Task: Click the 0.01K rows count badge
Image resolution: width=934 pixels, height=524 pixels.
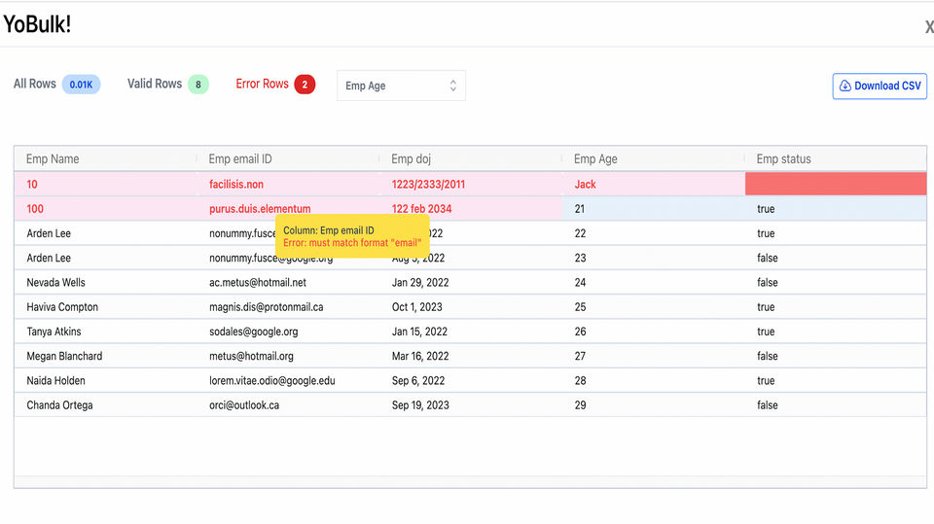Action: (81, 85)
